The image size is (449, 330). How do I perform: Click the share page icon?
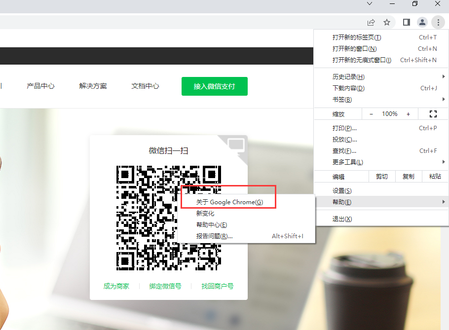[371, 22]
